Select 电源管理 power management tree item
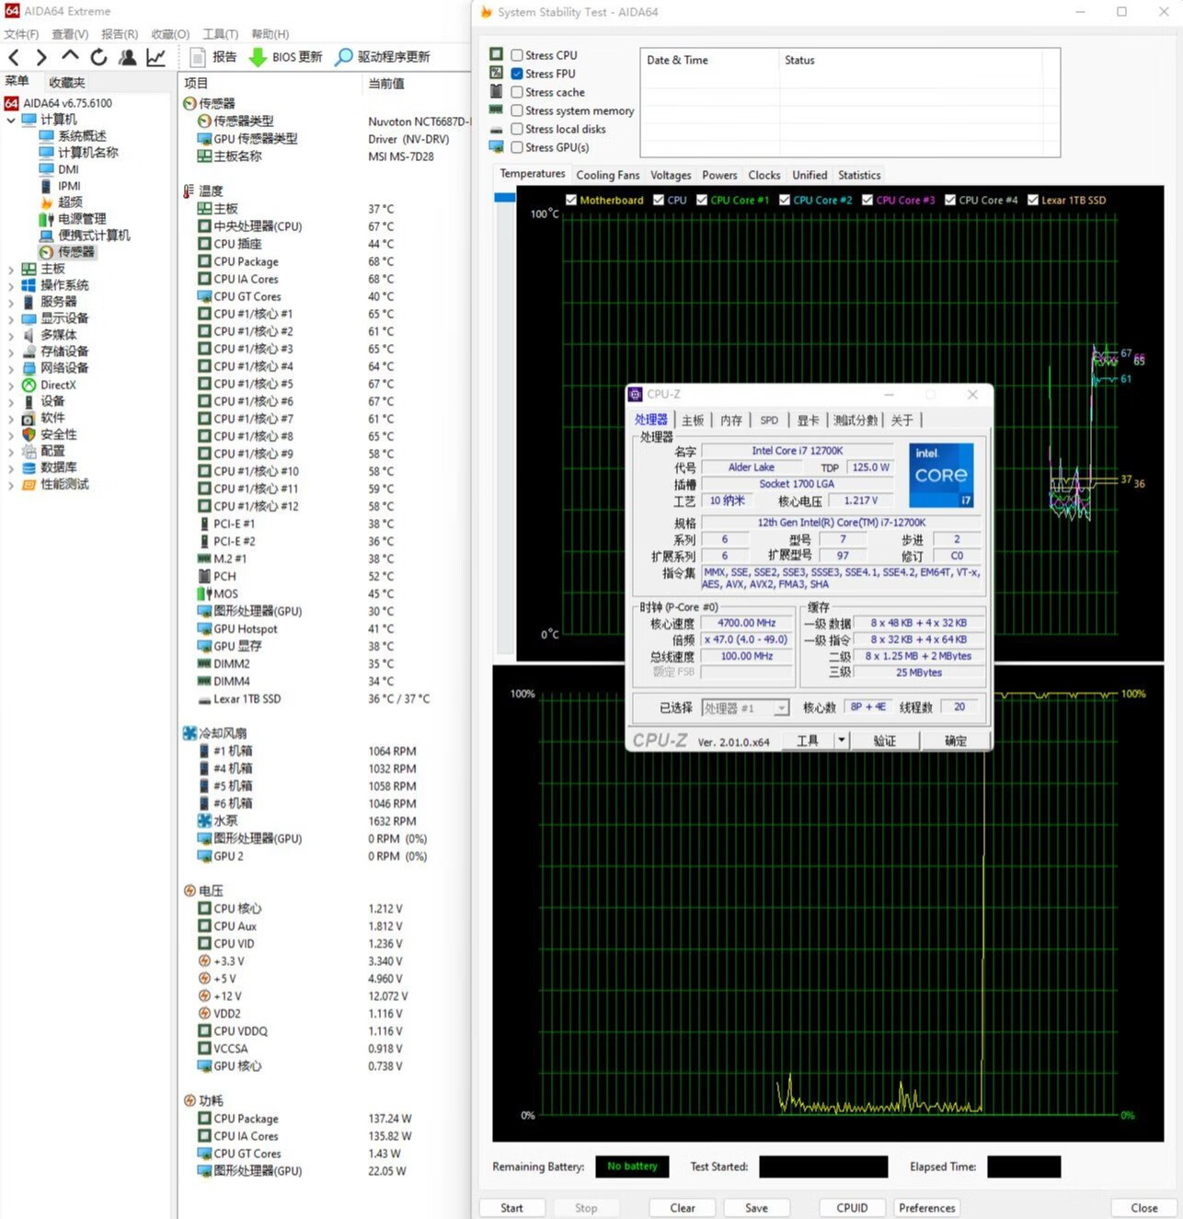 click(x=73, y=219)
